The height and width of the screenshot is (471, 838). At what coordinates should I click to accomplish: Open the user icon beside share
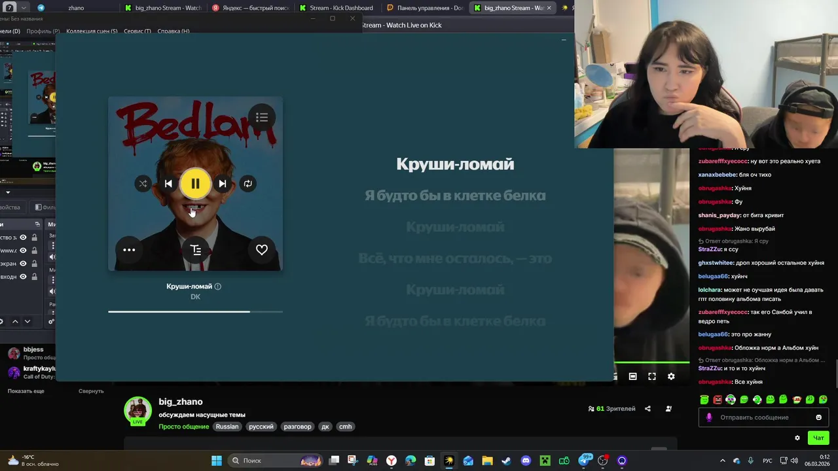(668, 409)
